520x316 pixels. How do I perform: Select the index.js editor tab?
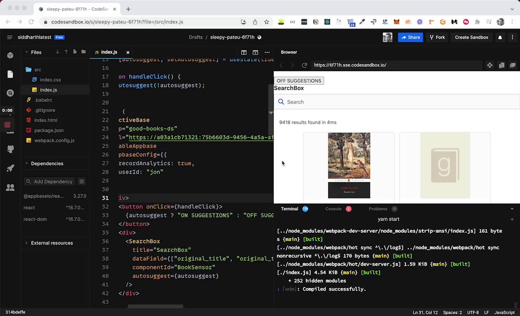tap(109, 52)
